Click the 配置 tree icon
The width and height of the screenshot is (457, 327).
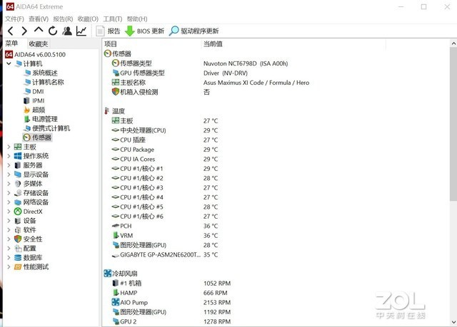(x=18, y=248)
